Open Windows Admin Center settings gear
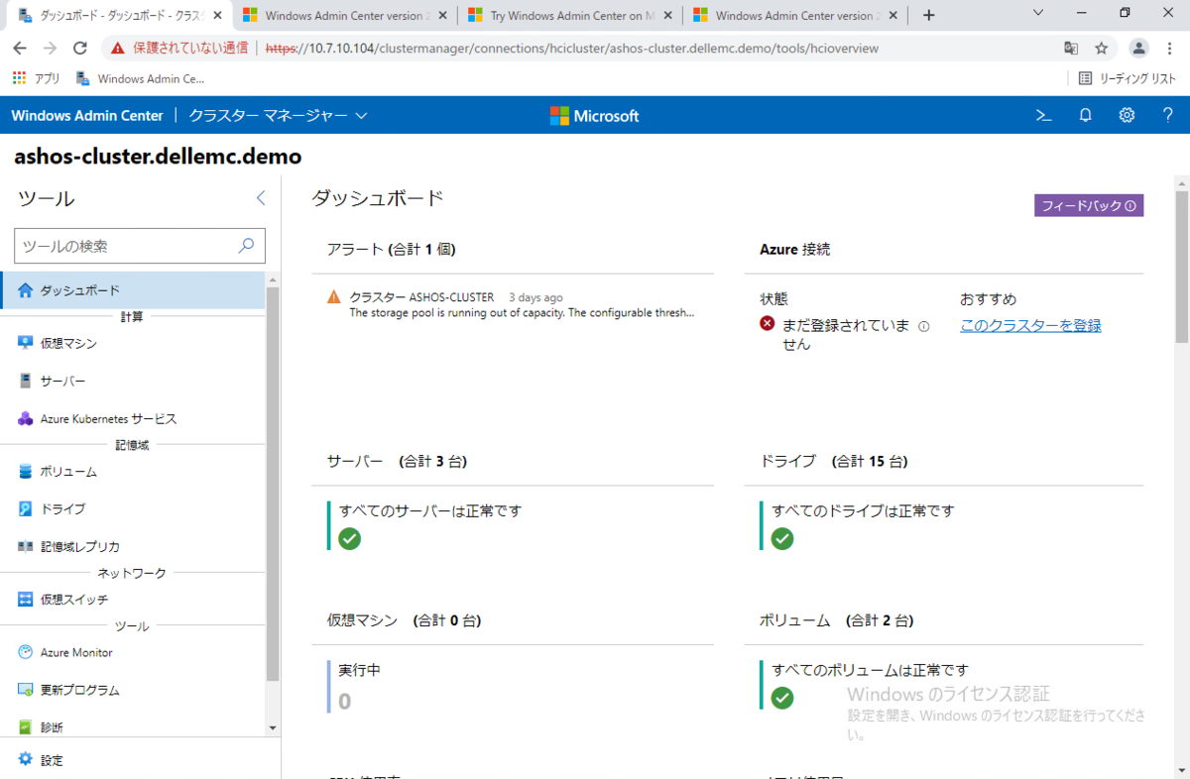The width and height of the screenshot is (1190, 779). pyautogui.click(x=1127, y=115)
